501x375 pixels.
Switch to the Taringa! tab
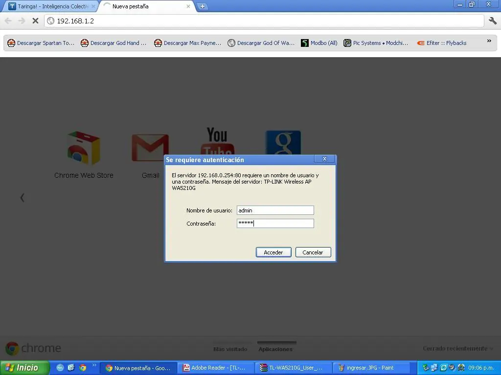[51, 6]
